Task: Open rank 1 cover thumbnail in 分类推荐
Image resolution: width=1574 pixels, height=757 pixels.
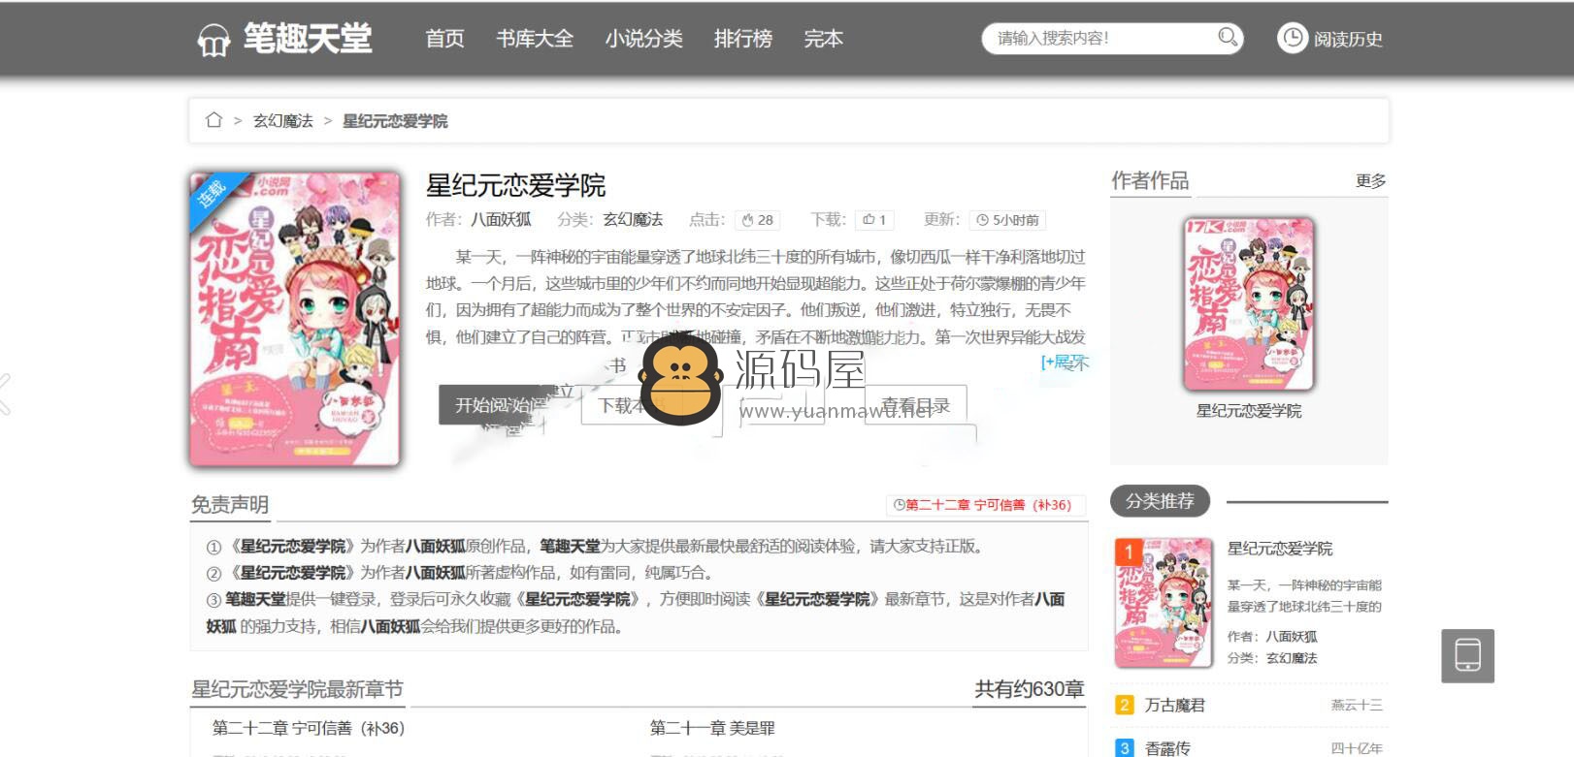Action: tap(1164, 603)
